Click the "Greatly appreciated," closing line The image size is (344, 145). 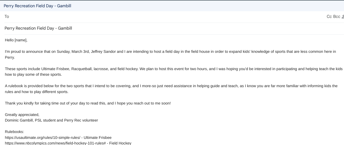pos(22,115)
